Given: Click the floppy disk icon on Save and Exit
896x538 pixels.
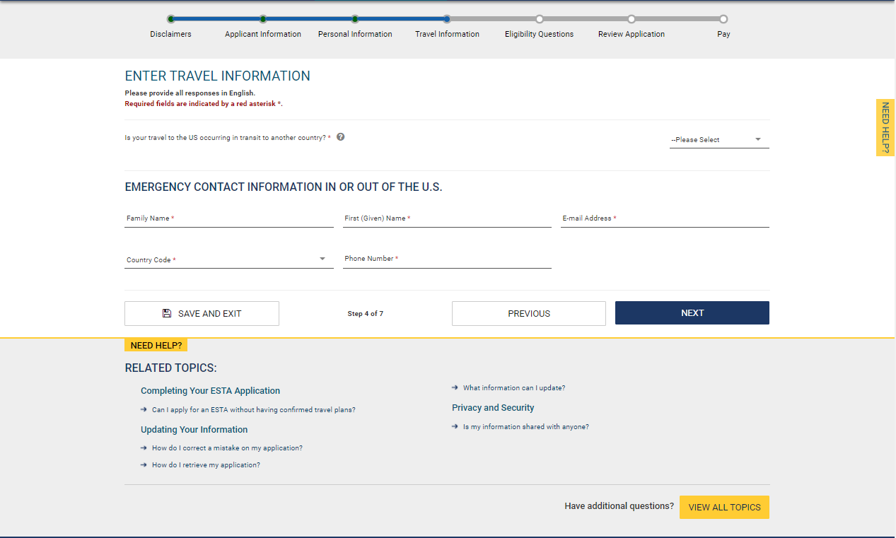Looking at the screenshot, I should [x=167, y=313].
